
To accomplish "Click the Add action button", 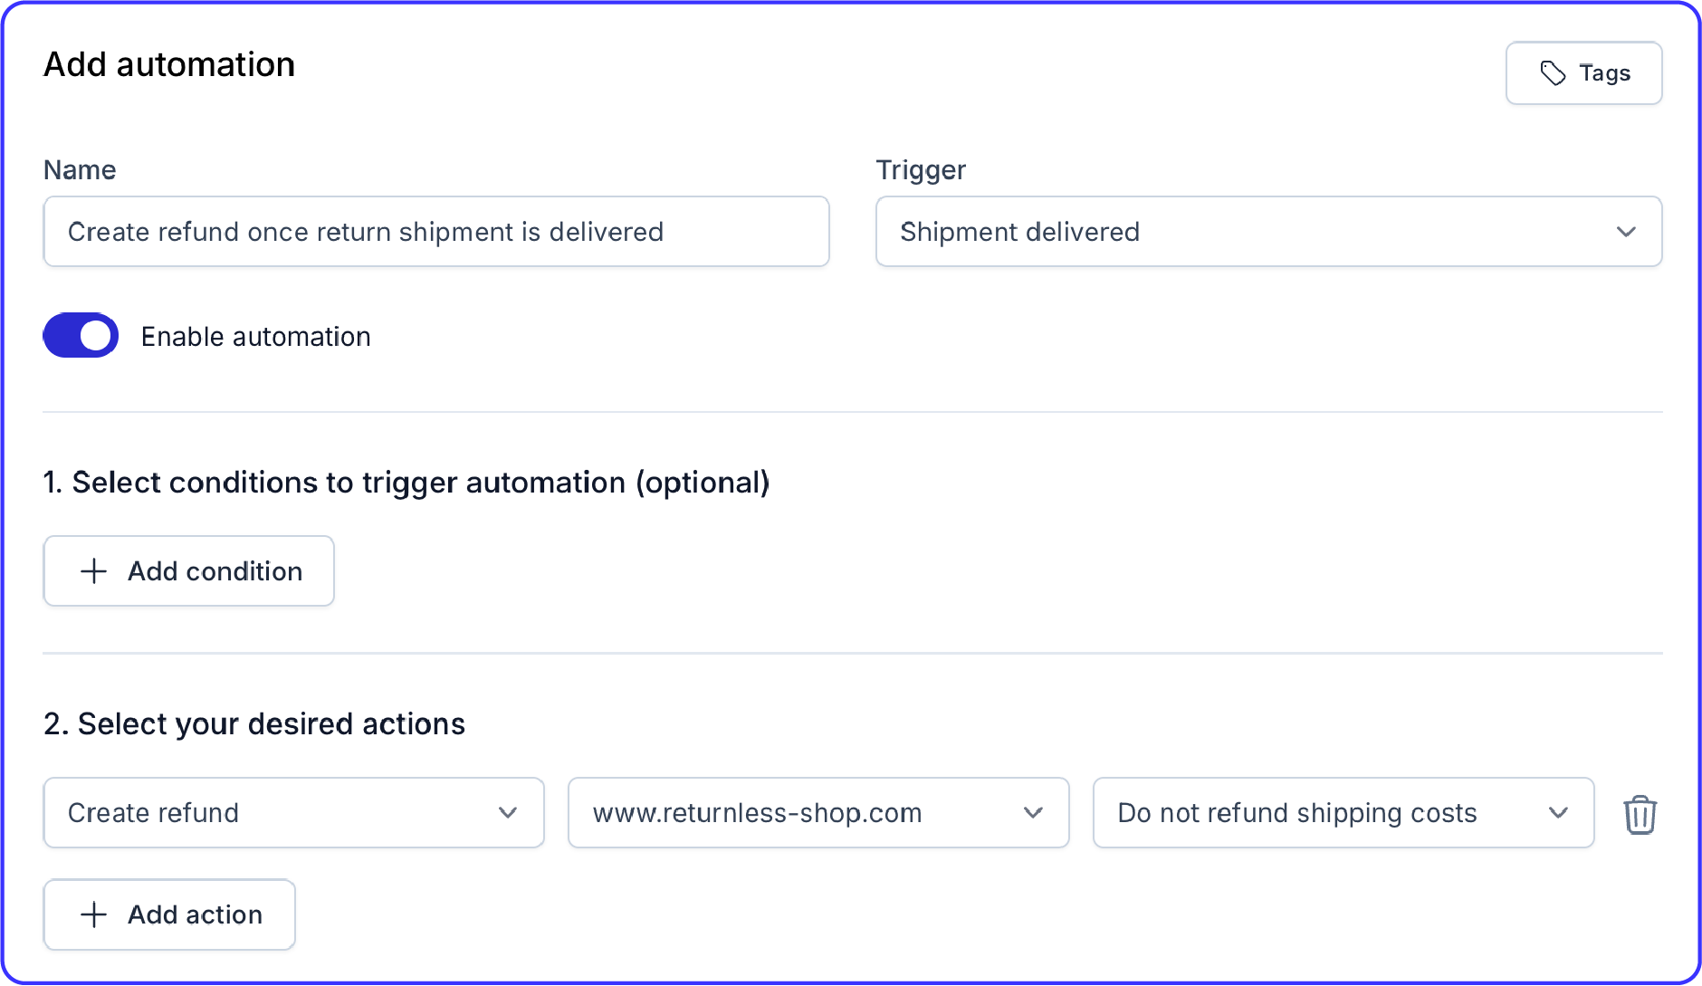I will [169, 914].
